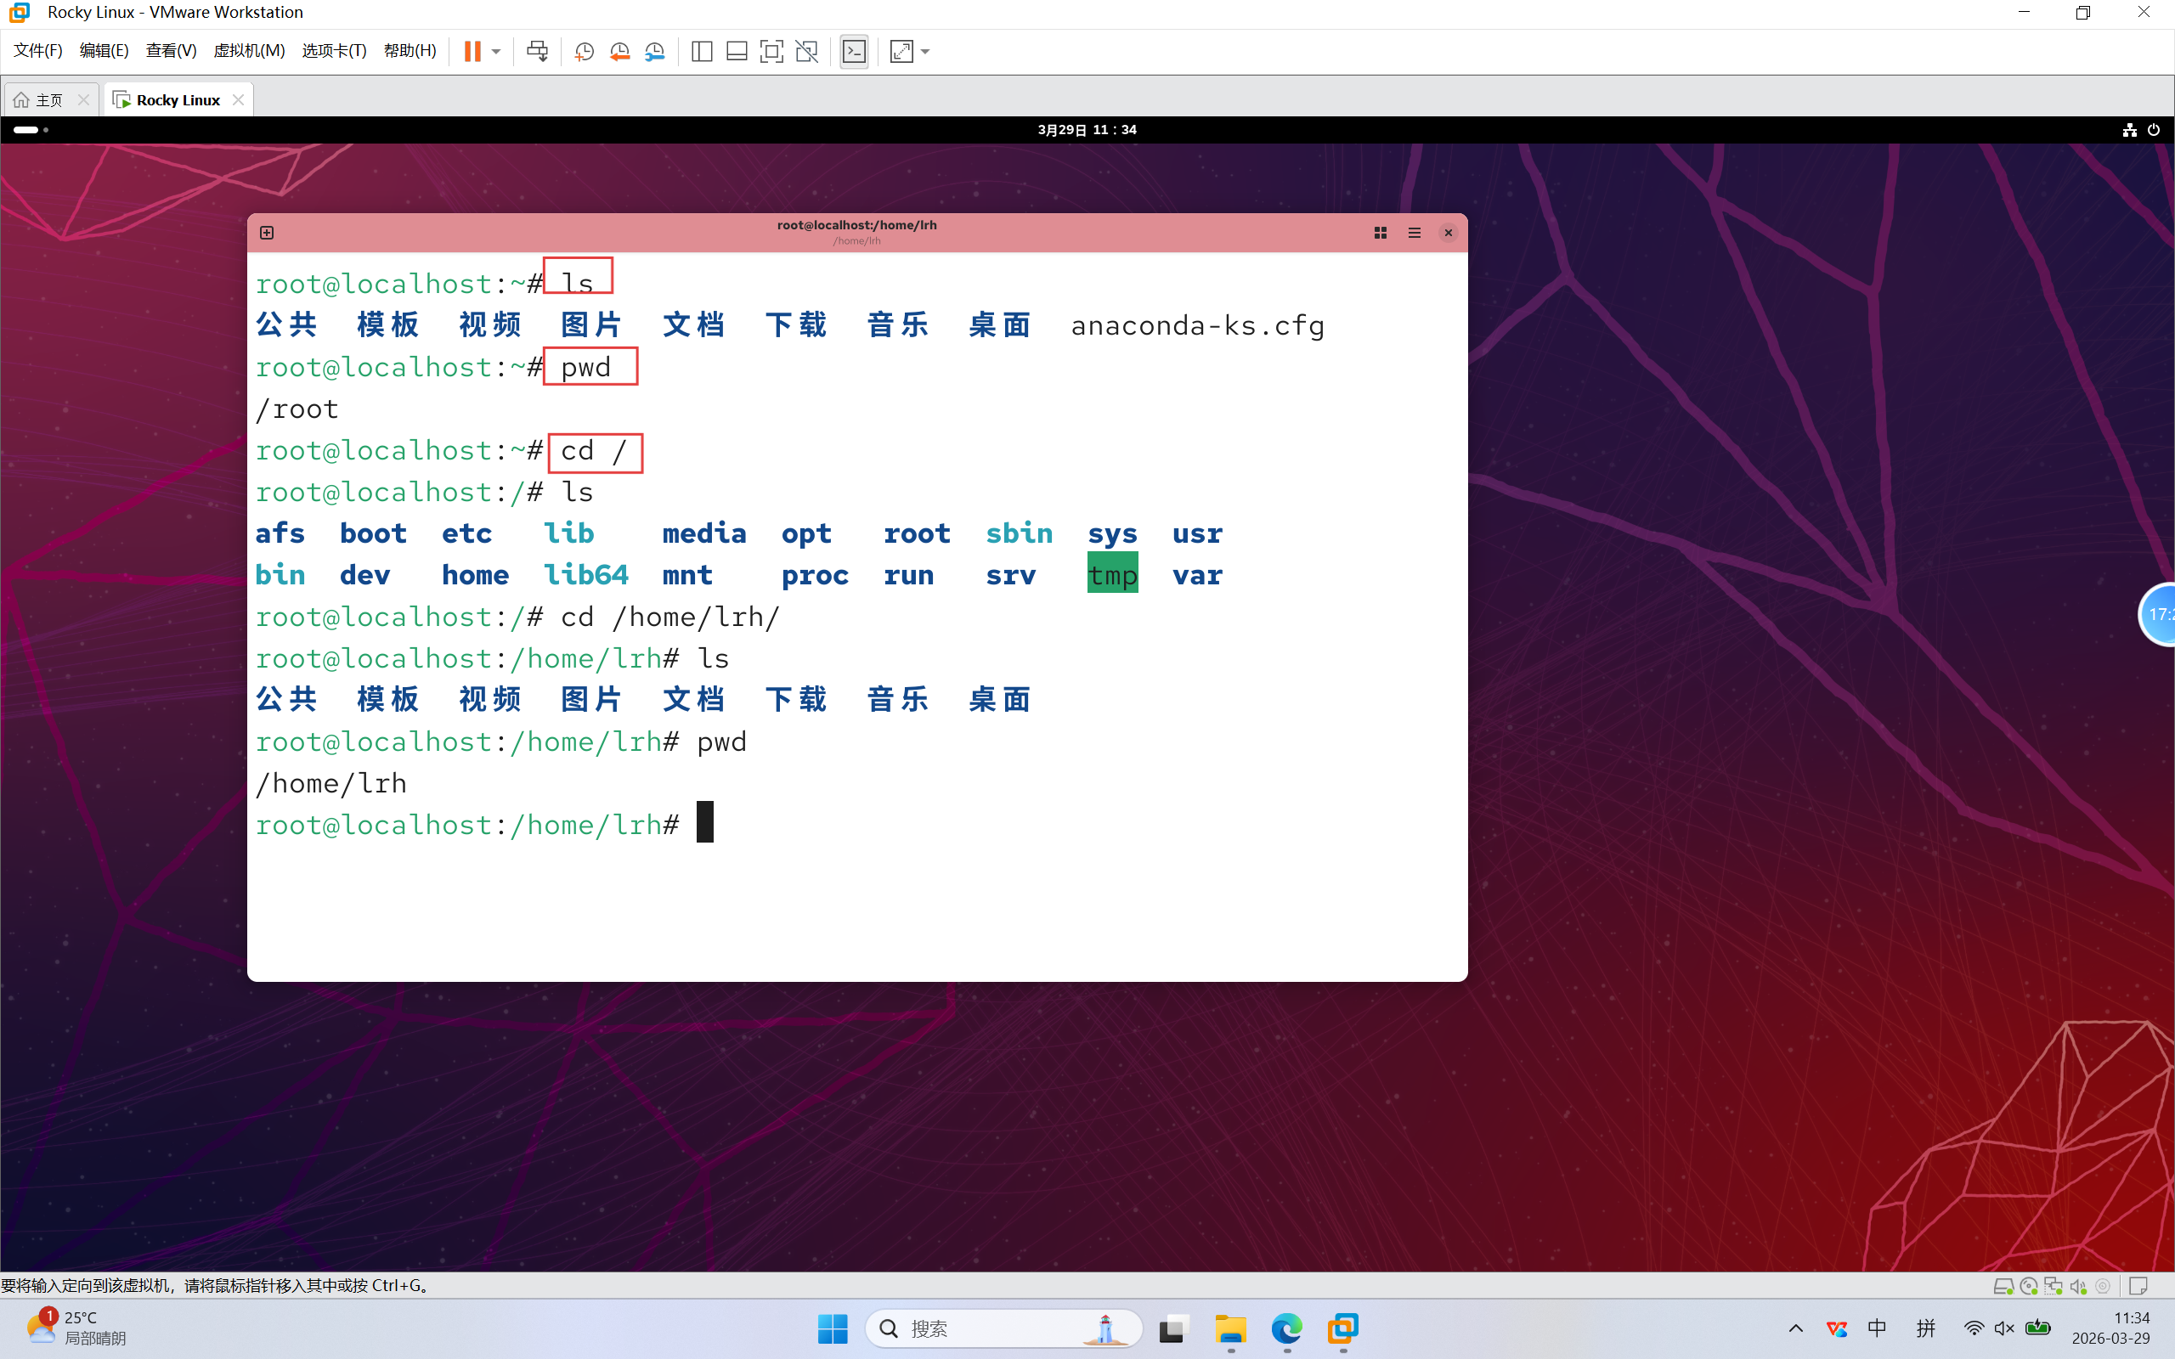The width and height of the screenshot is (2175, 1359).
Task: Expand the power options dropdown arrow
Action: 496,51
